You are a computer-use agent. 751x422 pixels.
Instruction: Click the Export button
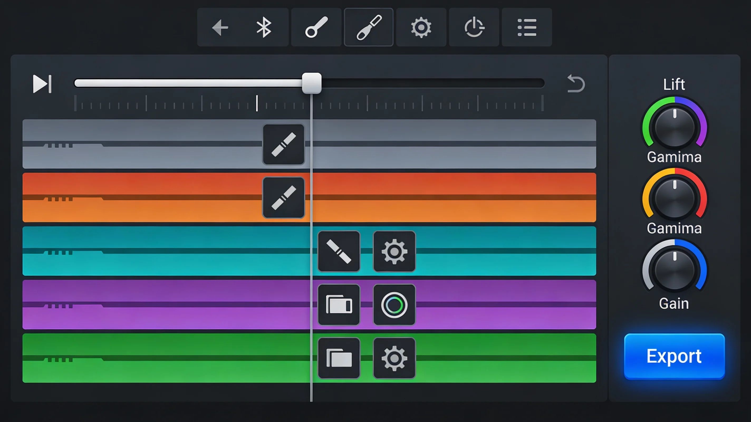pyautogui.click(x=674, y=356)
